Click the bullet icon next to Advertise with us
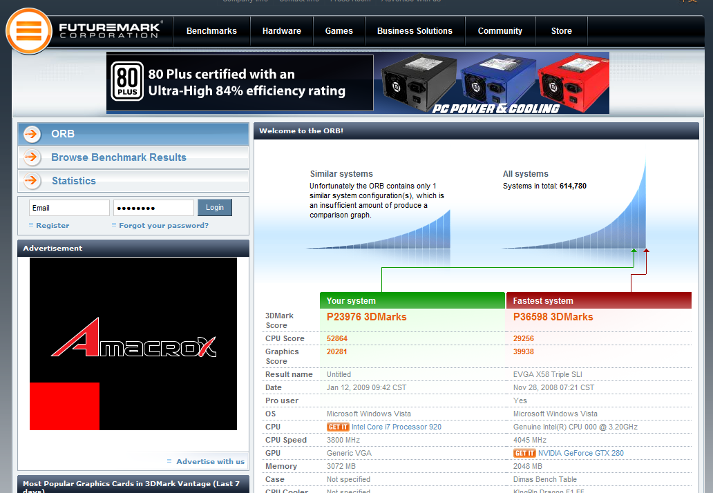The height and width of the screenshot is (493, 713). [169, 461]
